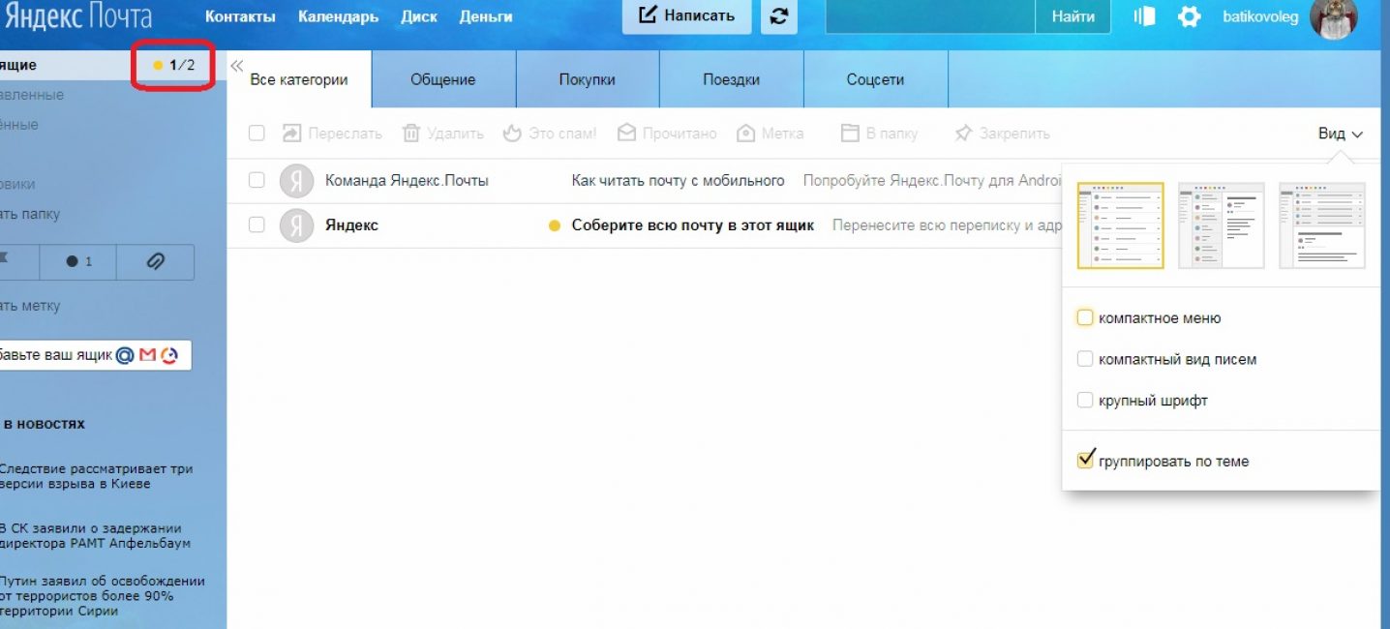Go to the Яндекс Почта logo

pyautogui.click(x=77, y=16)
